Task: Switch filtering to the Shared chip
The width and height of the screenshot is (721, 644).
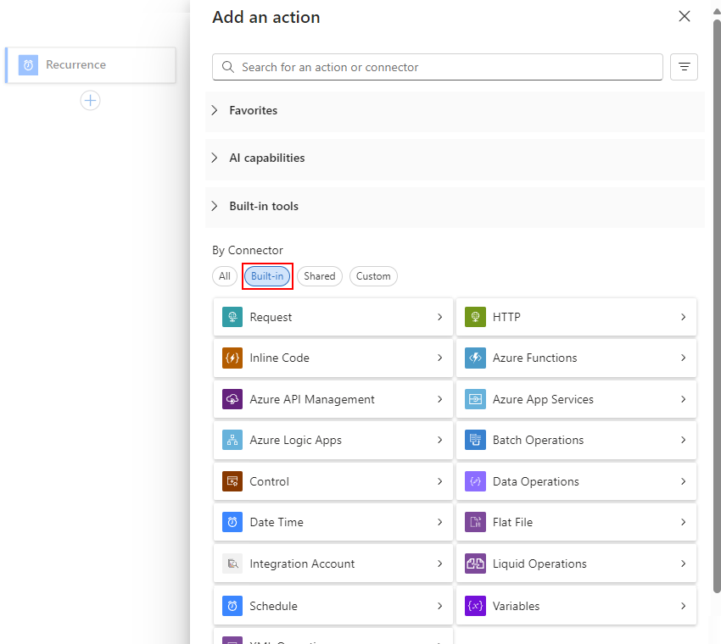Action: [x=319, y=276]
